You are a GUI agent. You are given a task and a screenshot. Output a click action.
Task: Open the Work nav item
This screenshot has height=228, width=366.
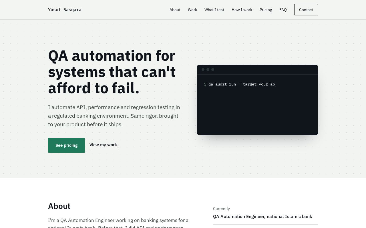point(192,10)
